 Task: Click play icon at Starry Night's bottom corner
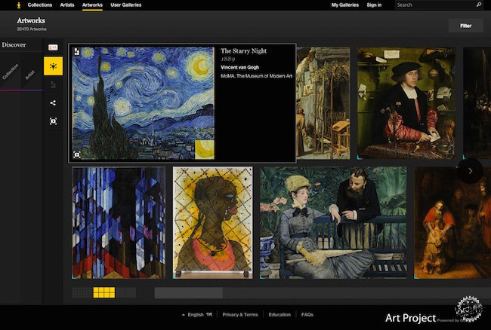click(77, 154)
